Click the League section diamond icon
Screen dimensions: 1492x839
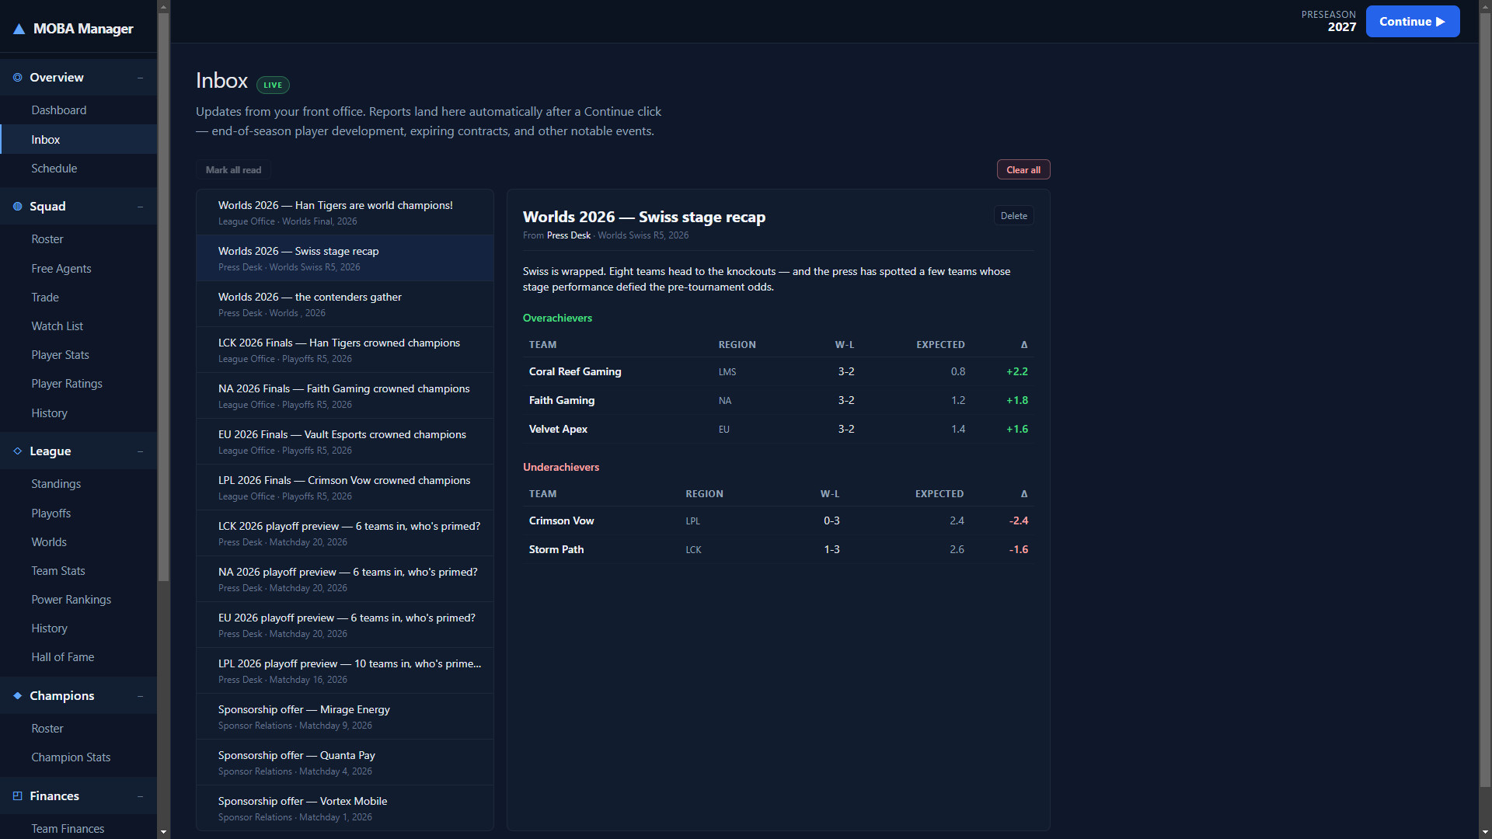coord(17,451)
